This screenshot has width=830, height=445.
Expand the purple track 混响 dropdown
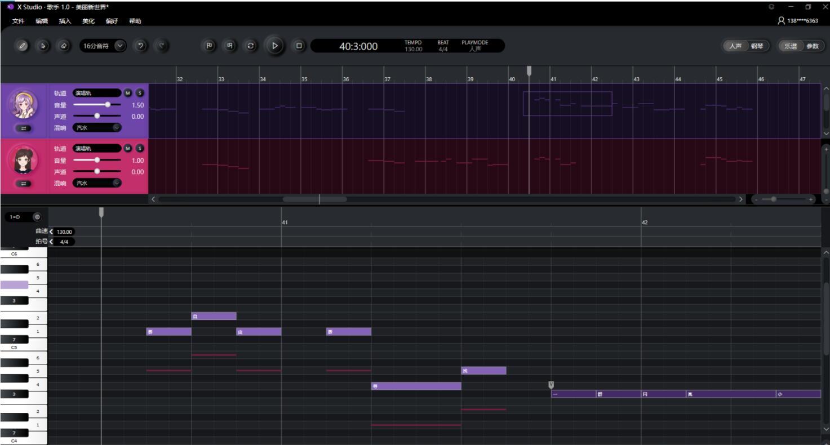pyautogui.click(x=117, y=128)
